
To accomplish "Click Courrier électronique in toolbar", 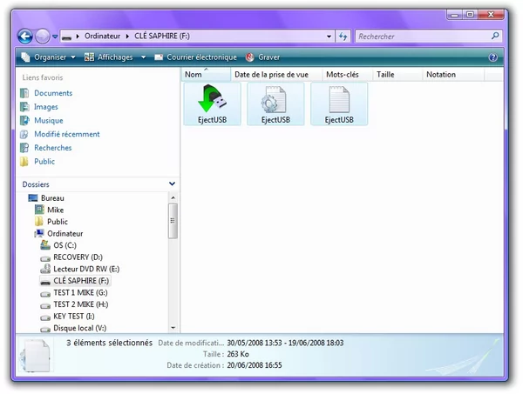I will [x=196, y=57].
